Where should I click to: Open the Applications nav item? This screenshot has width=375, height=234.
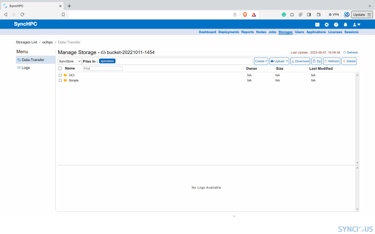[316, 32]
